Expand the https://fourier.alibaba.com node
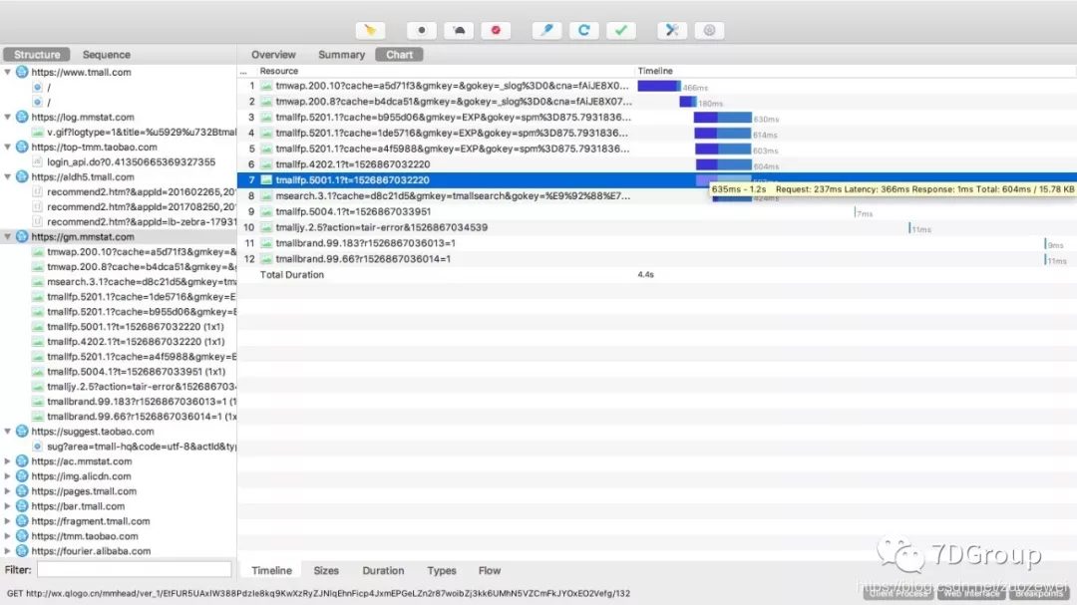This screenshot has height=605, width=1077. click(x=8, y=551)
